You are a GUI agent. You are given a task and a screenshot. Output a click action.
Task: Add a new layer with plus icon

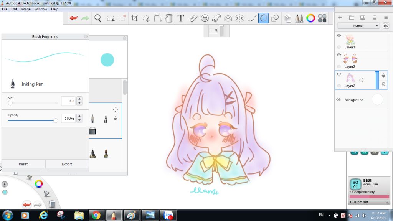click(340, 17)
